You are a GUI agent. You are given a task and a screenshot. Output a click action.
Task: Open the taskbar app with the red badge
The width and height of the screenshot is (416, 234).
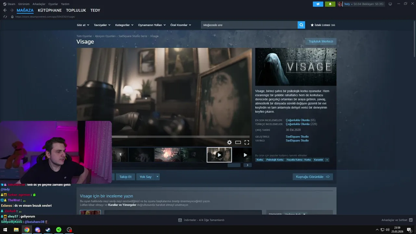(69, 230)
